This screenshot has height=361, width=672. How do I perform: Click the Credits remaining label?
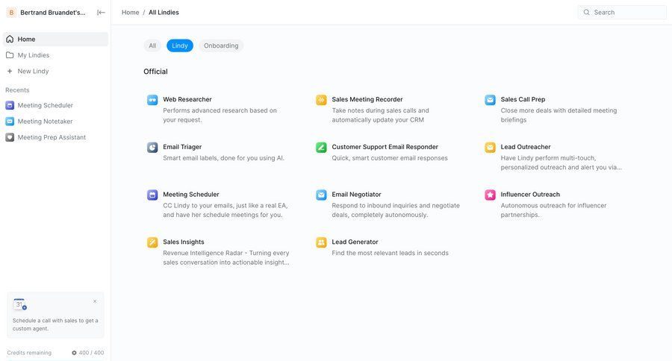click(x=29, y=353)
